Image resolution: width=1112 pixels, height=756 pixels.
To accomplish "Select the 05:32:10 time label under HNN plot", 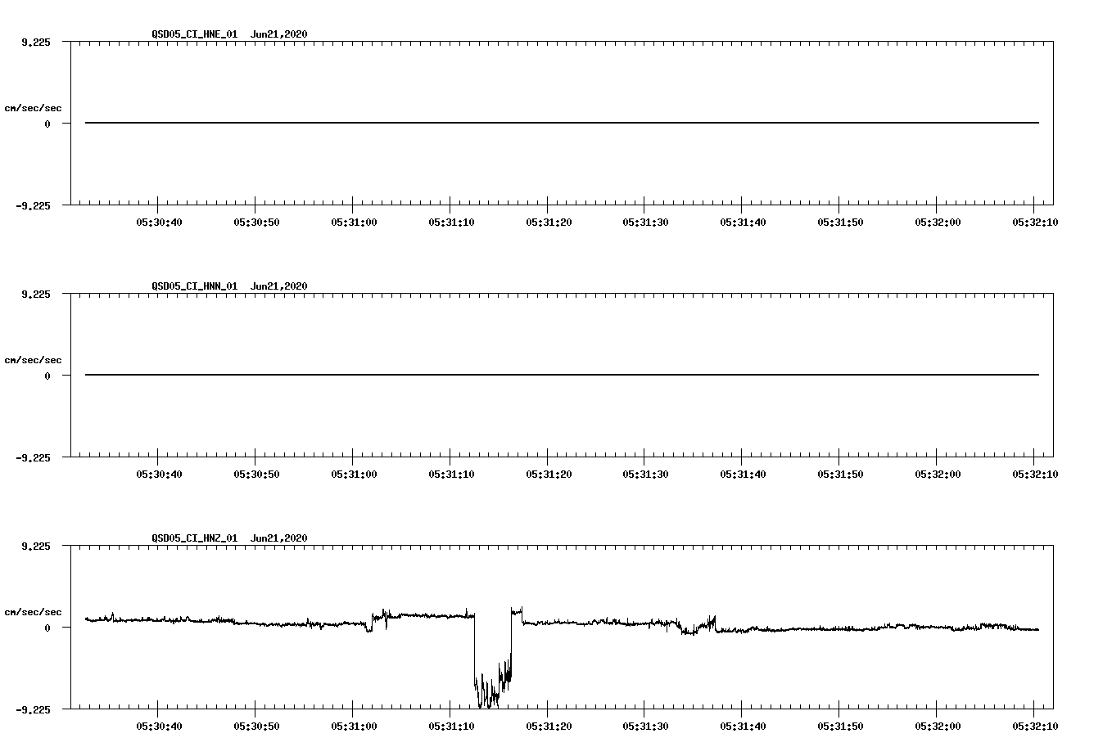I will click(x=1034, y=475).
